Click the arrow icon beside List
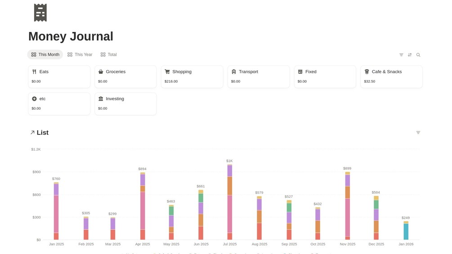The image size is (452, 254). [32, 133]
